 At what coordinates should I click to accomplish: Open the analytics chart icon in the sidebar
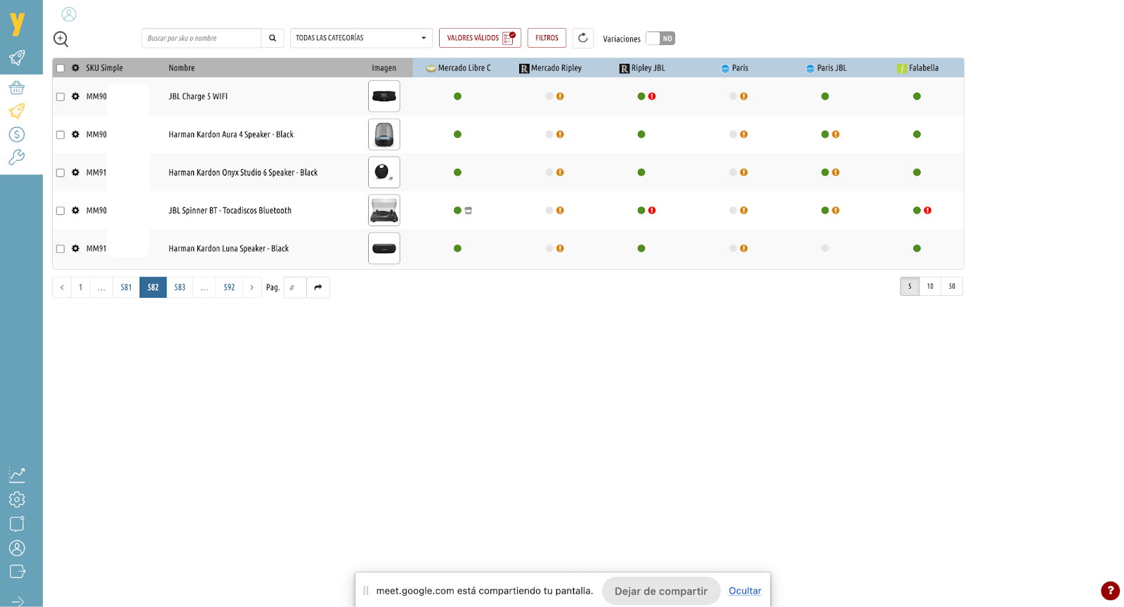(x=17, y=475)
